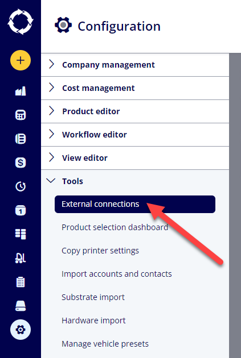Open the factory production icon in sidebar

point(21,91)
